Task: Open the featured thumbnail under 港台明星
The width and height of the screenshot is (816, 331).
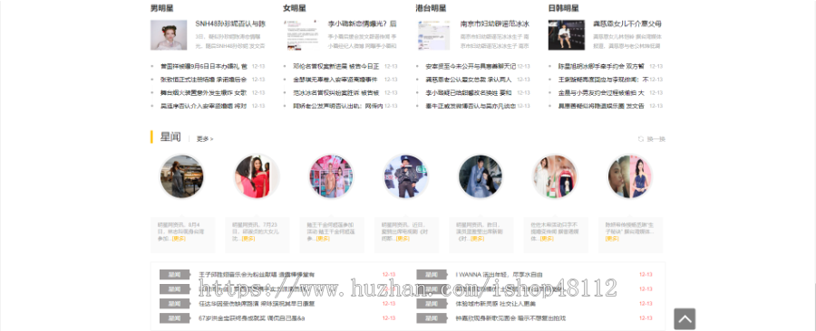Action: (434, 34)
